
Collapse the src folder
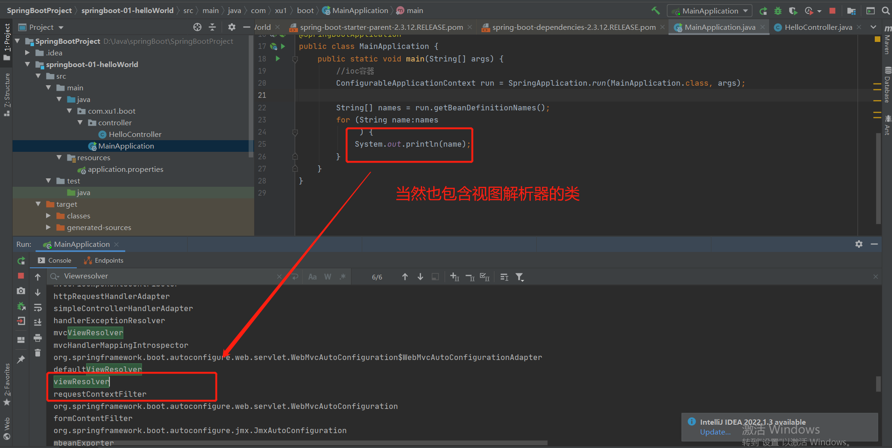(x=38, y=76)
